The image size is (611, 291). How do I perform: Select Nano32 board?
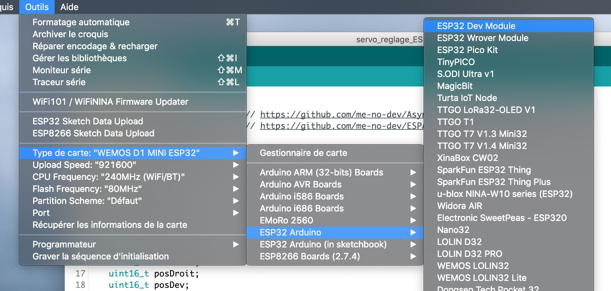click(x=509, y=230)
